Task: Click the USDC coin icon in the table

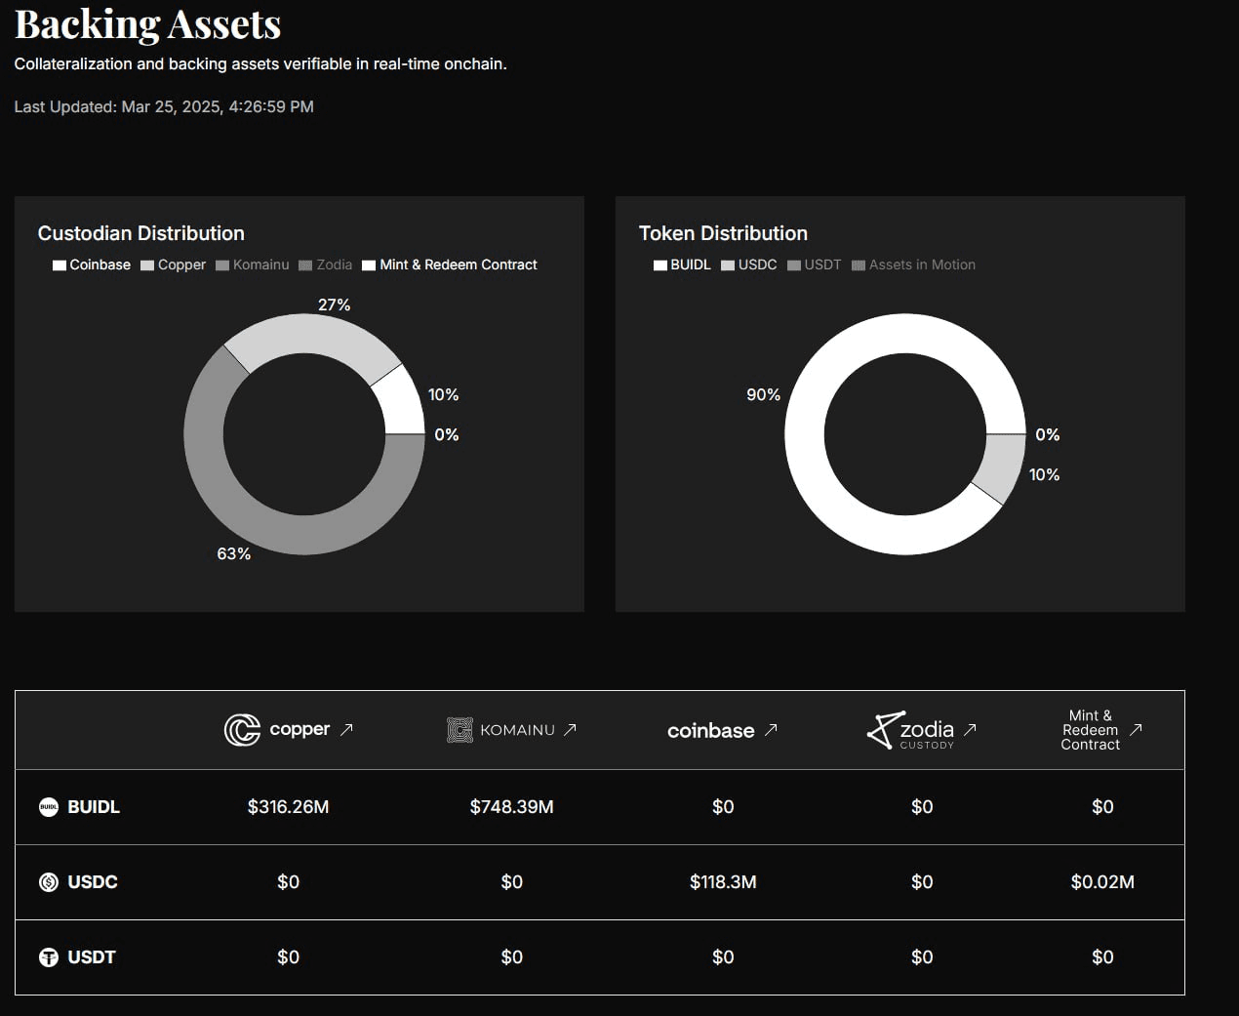Action: pos(48,882)
